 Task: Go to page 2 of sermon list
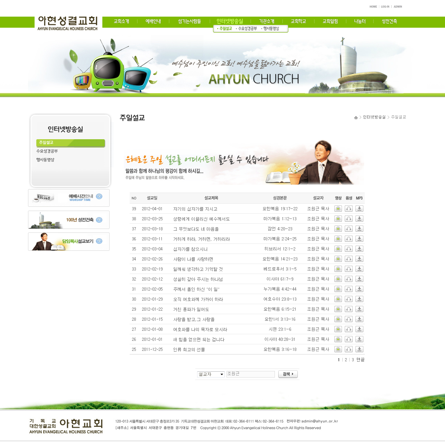point(346,360)
